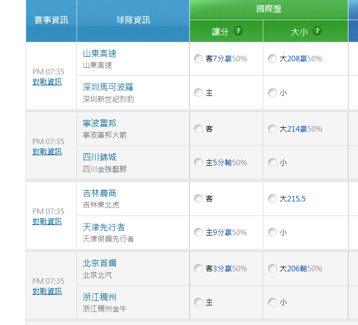Select 小 for 天津先行者 game
The image size is (358, 325).
coord(272,233)
